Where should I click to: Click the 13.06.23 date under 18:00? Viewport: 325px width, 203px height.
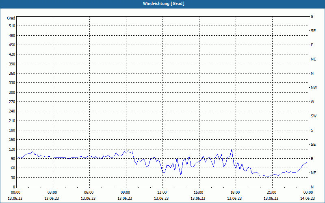coord(234,199)
